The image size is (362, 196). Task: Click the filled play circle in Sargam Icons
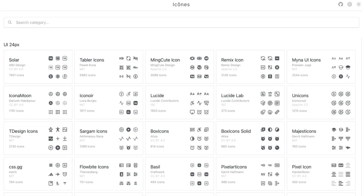(x=128, y=130)
